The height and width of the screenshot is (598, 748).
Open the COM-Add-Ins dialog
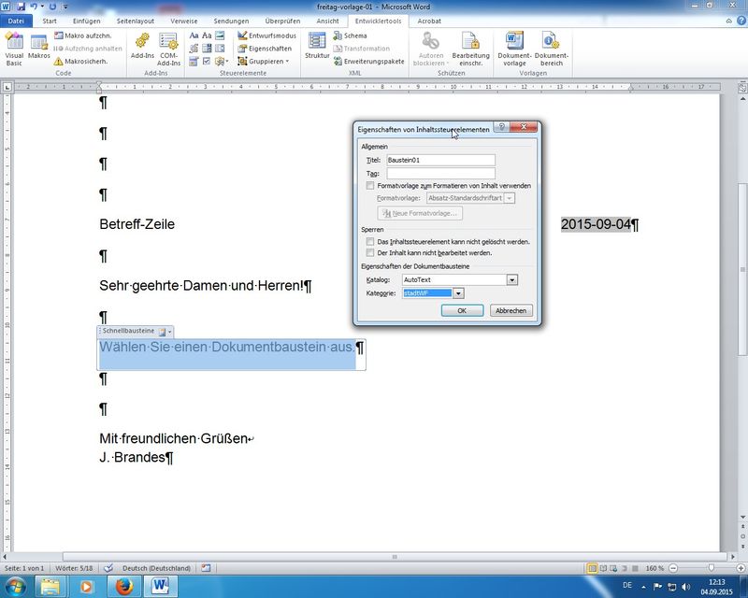(169, 49)
